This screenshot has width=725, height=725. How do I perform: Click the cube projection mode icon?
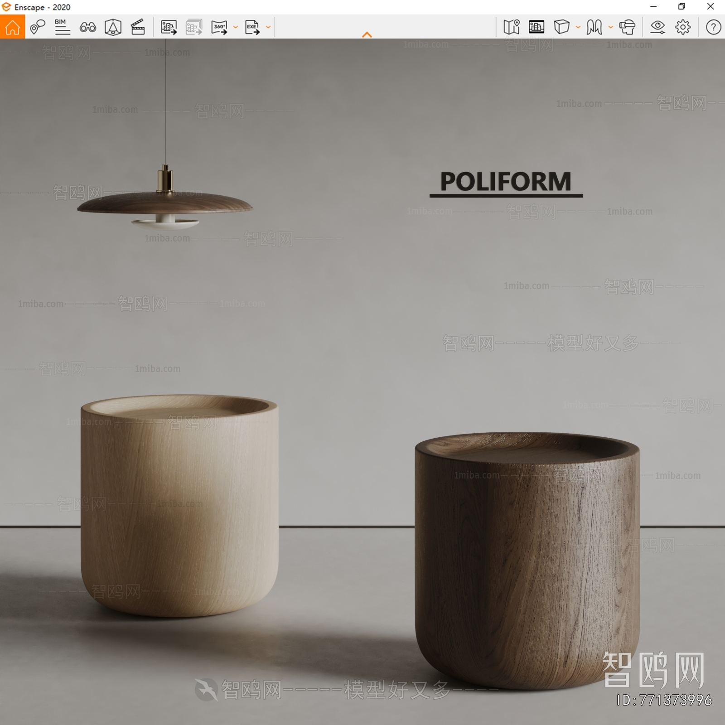coord(561,27)
